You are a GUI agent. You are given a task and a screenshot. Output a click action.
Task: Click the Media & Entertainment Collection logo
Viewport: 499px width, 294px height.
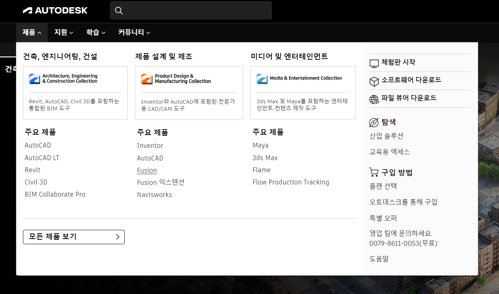(x=299, y=79)
